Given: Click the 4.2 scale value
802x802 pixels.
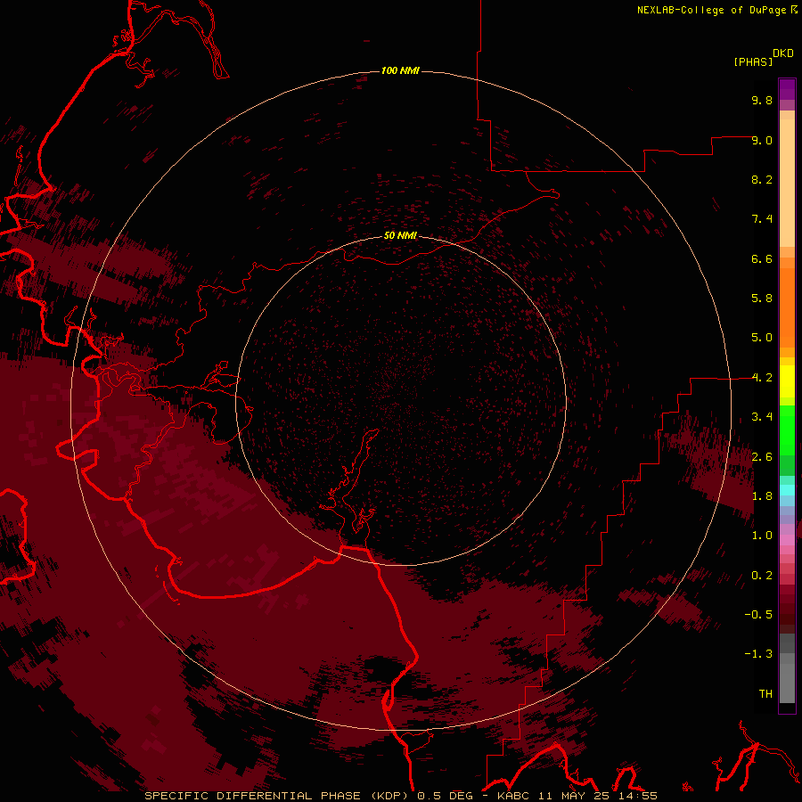Looking at the screenshot, I should click(762, 378).
